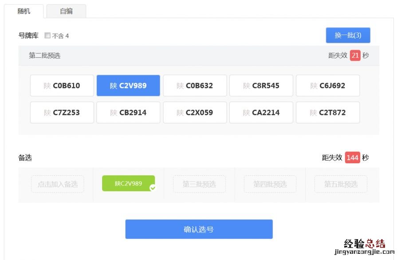Pick plate 陕 C2T872
Screen dimensions: 401x260
328,113
